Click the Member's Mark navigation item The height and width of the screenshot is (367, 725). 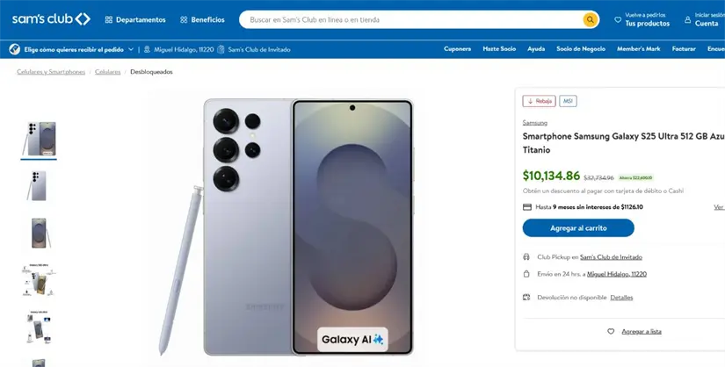(x=638, y=49)
